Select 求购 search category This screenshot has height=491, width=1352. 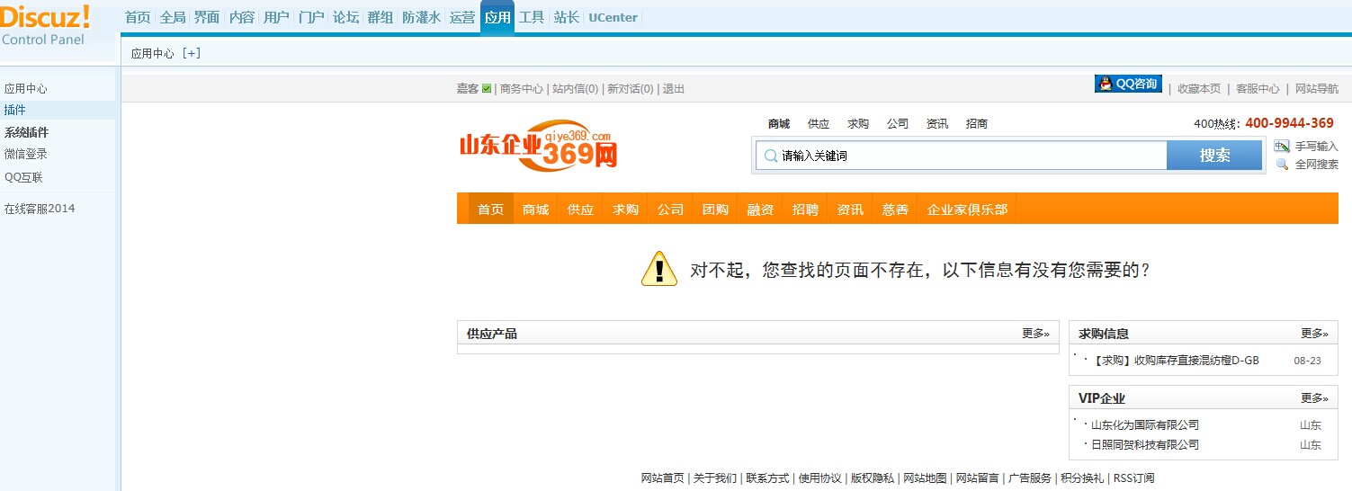858,124
